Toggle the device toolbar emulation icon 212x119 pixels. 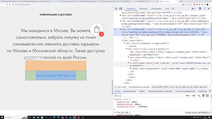[x=121, y=9]
